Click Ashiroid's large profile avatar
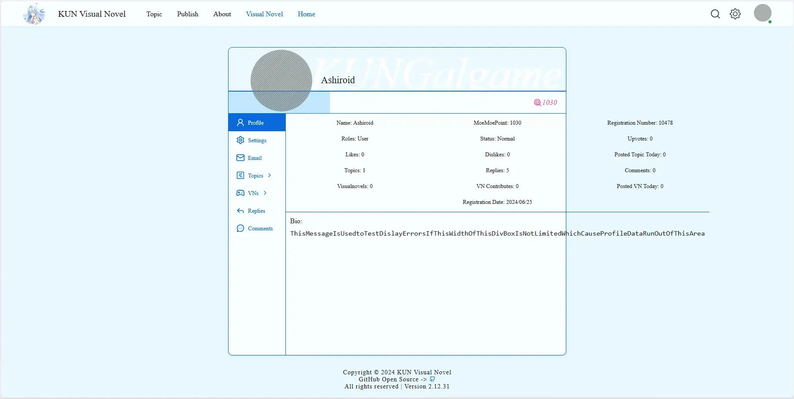Image resolution: width=794 pixels, height=399 pixels. (x=281, y=81)
